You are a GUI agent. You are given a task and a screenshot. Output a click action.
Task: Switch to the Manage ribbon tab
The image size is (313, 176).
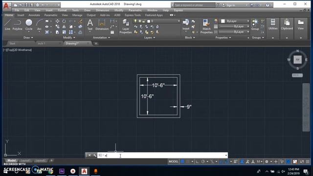[77, 15]
